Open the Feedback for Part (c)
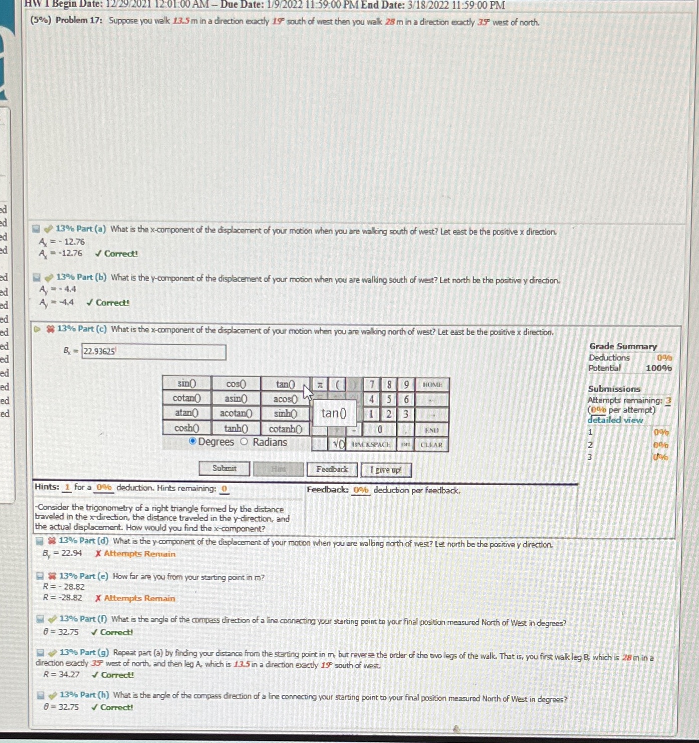 pyautogui.click(x=332, y=469)
